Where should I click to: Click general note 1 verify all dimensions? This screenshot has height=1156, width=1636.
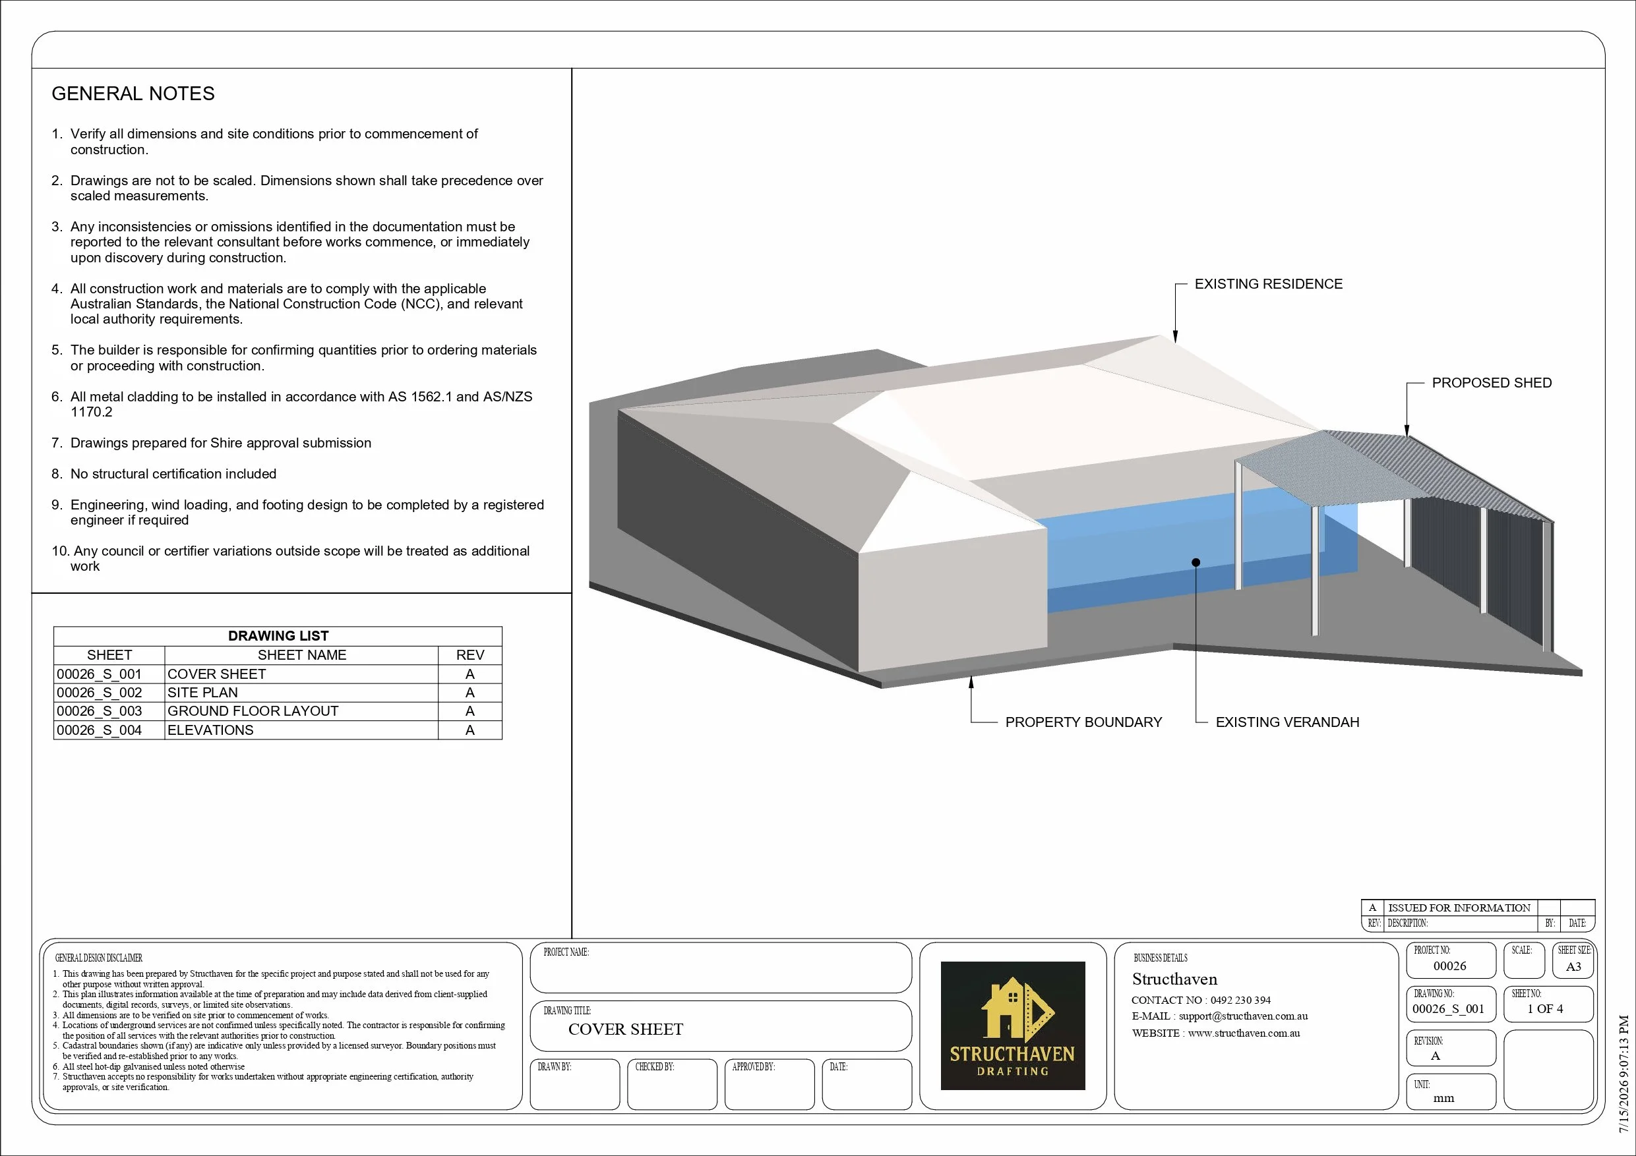[264, 141]
